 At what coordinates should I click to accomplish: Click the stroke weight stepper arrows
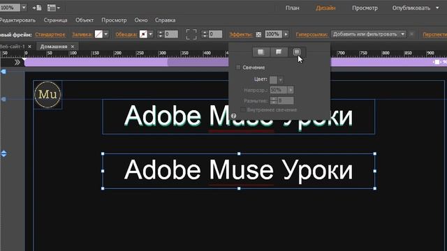[x=160, y=34]
